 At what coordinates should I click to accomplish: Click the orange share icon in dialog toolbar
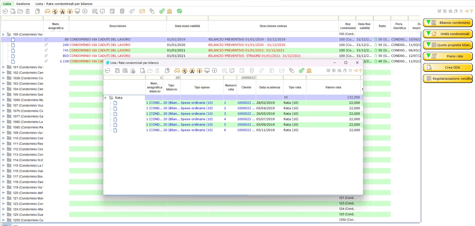[356, 71]
